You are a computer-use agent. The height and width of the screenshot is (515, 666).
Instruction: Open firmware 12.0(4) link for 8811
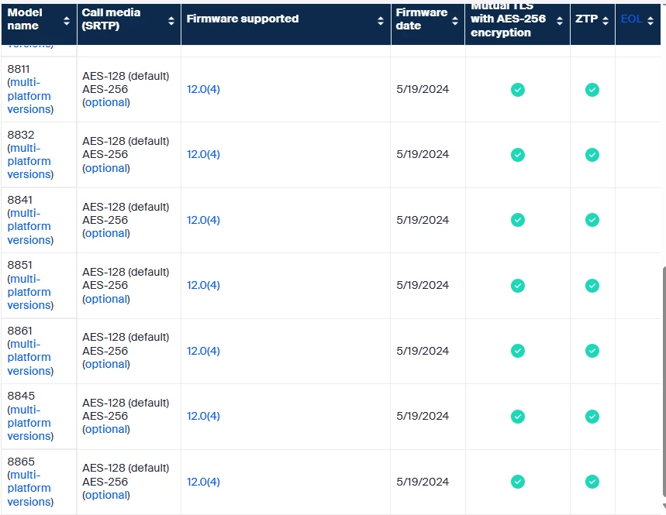point(203,89)
